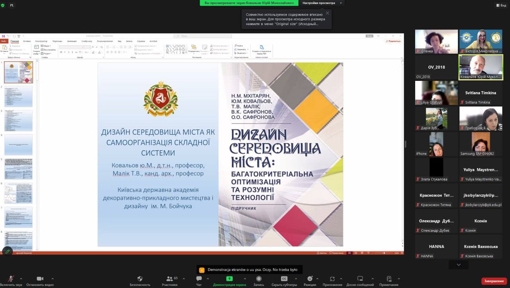Expand audio options arrow beside microphone
Viewport: 510px width, 288px height.
[21, 279]
